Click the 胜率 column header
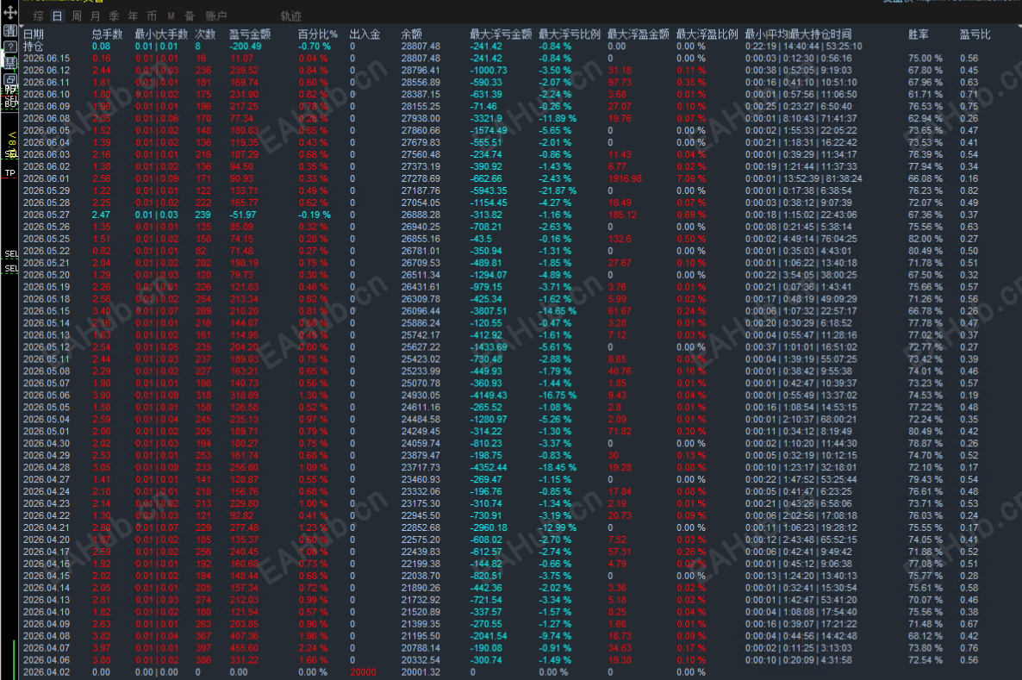This screenshot has height=680, width=1022. 919,34
